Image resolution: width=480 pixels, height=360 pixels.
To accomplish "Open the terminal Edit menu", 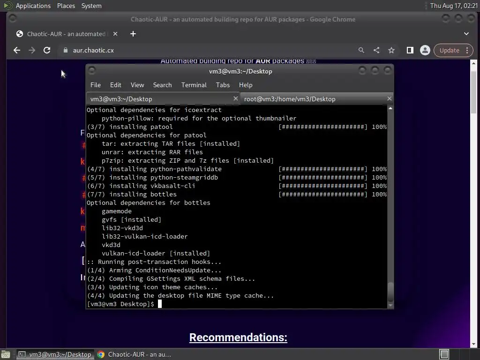I will 116,85.
